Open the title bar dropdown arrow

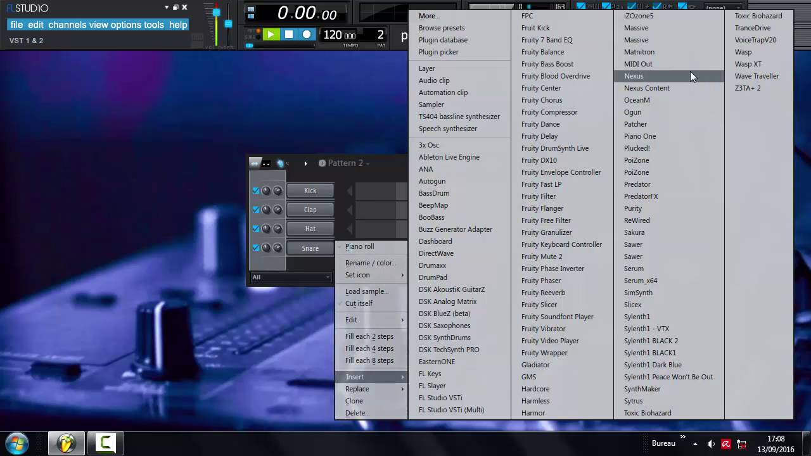click(x=167, y=8)
